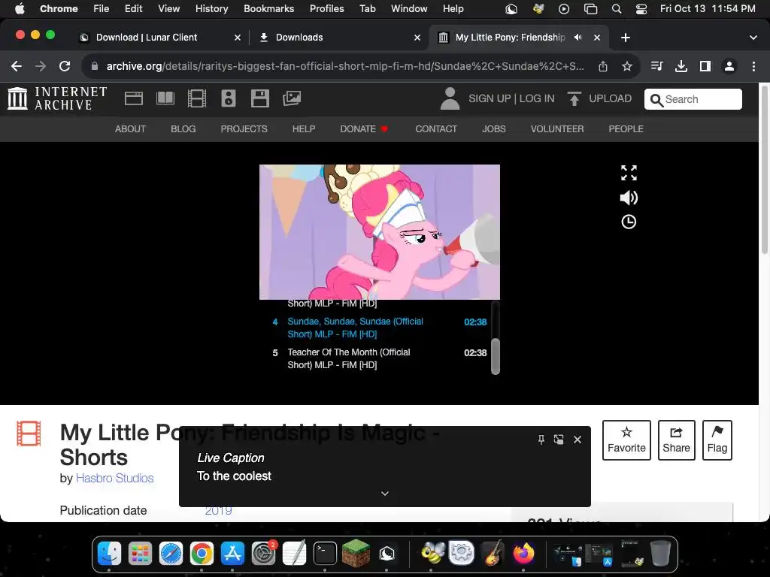
Task: Share this page from the address bar
Action: click(603, 66)
